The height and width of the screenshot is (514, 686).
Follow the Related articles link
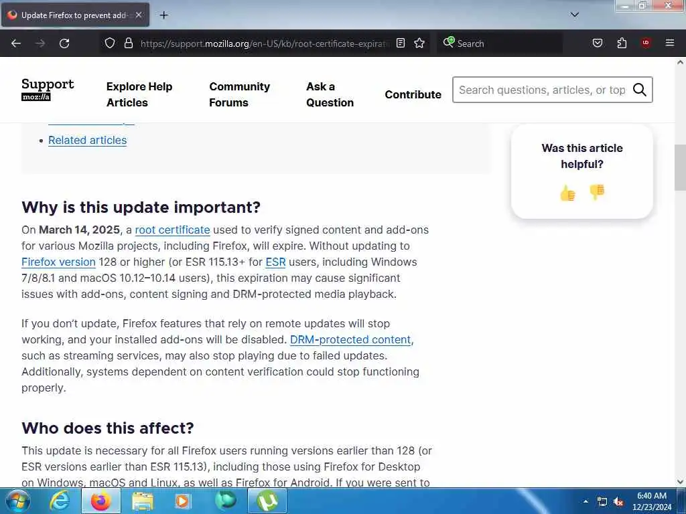pos(88,141)
